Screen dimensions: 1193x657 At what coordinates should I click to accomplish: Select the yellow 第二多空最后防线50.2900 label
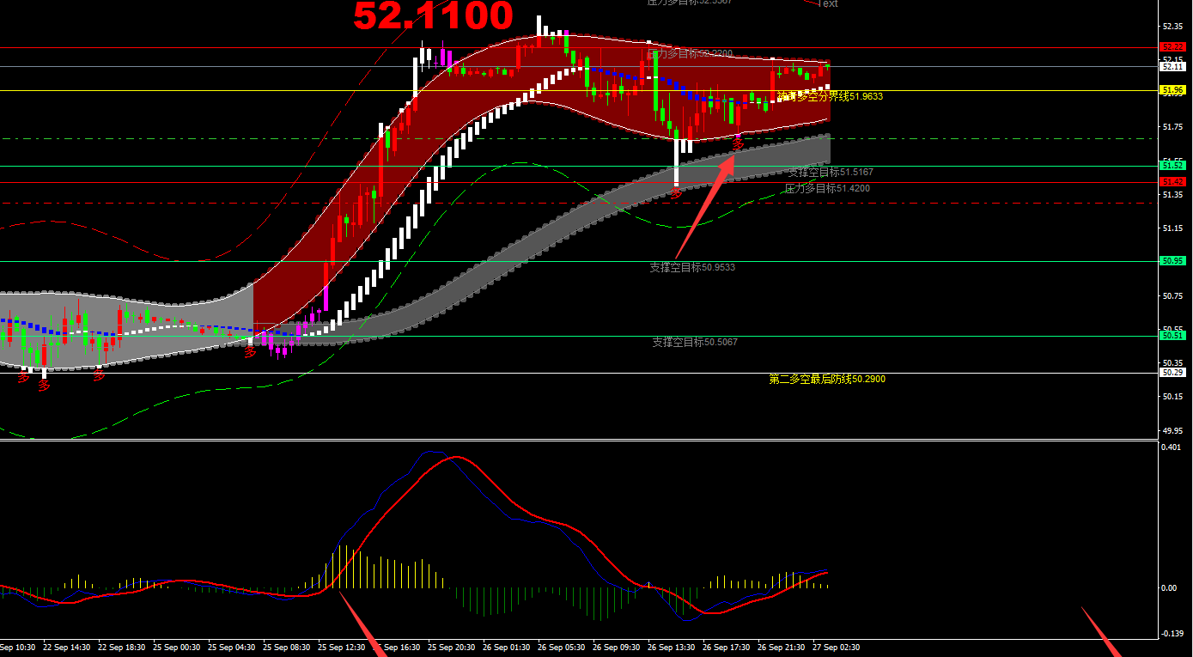(x=827, y=379)
